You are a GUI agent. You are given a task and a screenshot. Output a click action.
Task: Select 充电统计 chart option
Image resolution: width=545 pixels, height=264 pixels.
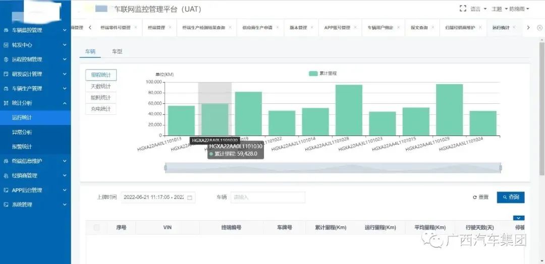(x=101, y=109)
